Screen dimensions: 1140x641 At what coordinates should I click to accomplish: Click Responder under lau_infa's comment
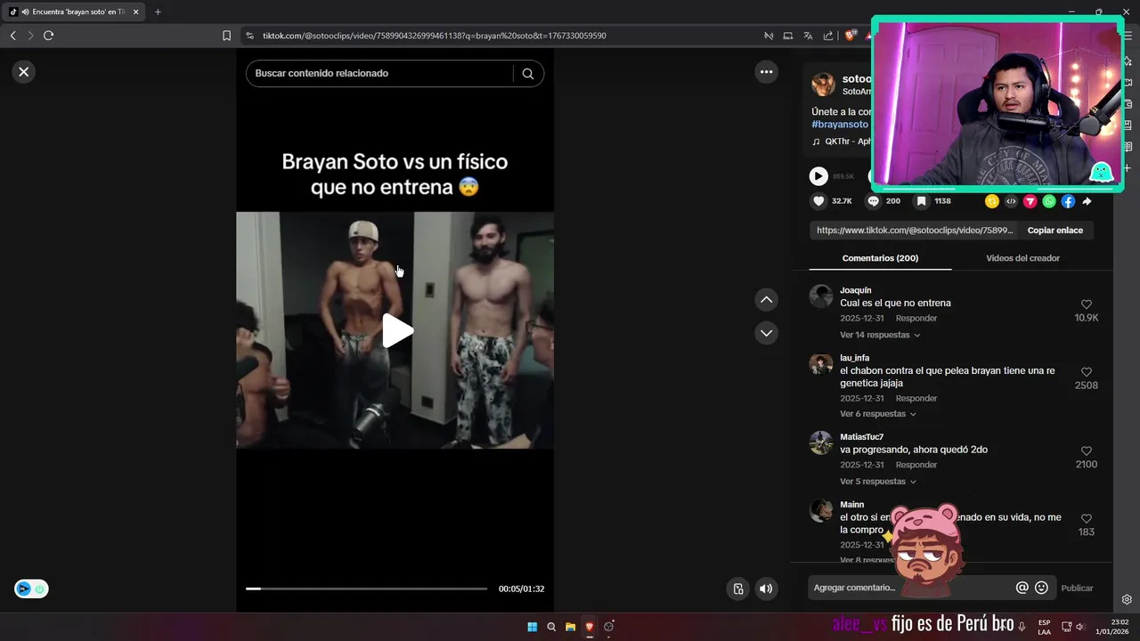[x=916, y=399]
